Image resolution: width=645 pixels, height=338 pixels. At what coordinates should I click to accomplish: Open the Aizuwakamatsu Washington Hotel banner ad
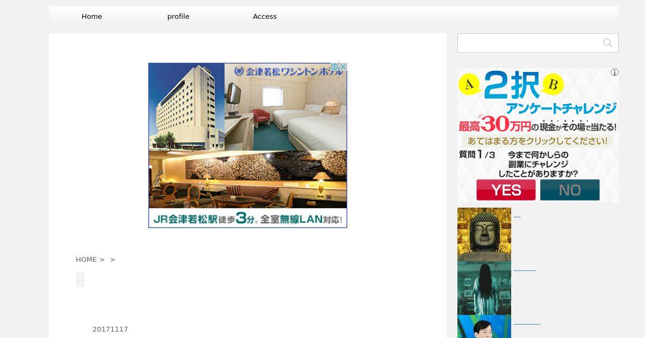coord(248,145)
